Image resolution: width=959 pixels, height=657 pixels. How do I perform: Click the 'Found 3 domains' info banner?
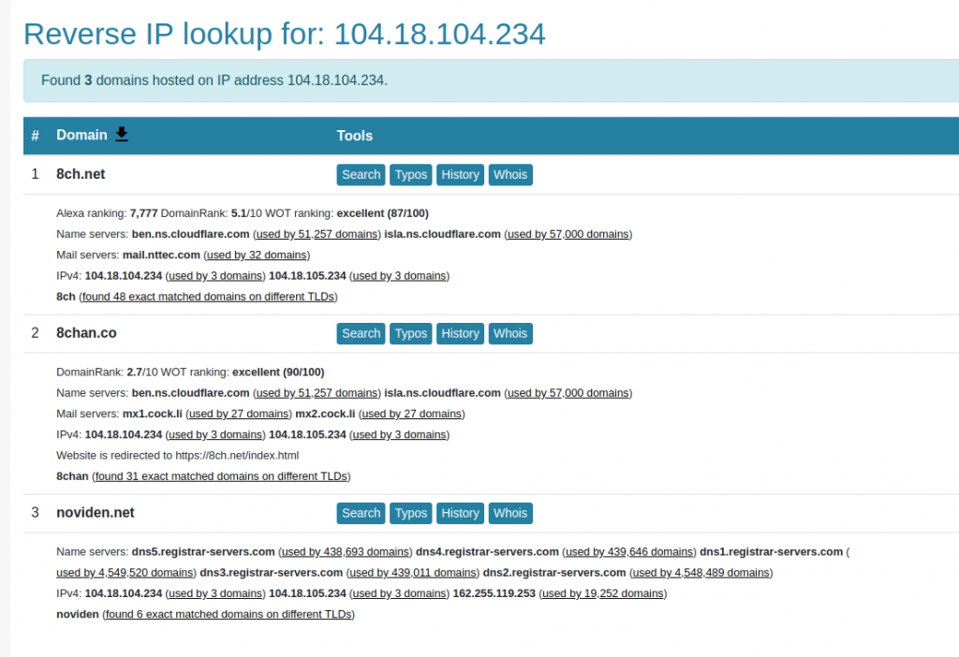pyautogui.click(x=491, y=80)
